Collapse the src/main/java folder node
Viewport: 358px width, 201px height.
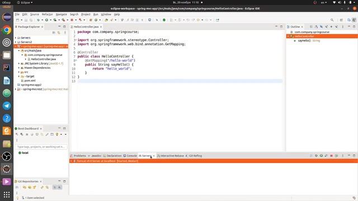coord(19,51)
